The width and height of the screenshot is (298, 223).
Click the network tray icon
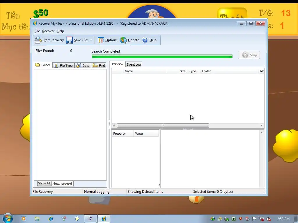[262, 219]
